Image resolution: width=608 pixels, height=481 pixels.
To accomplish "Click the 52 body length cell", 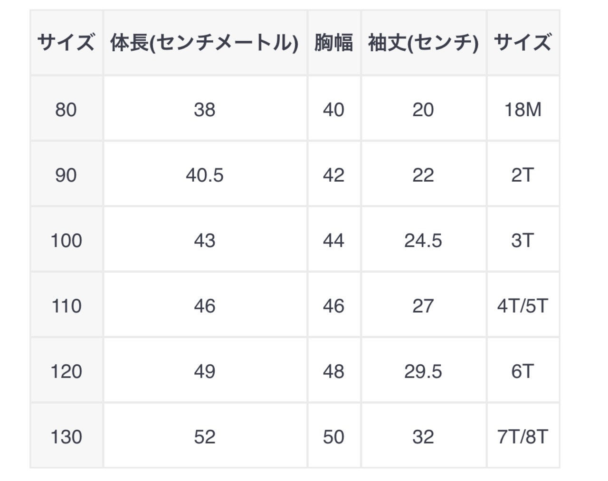I will pos(205,437).
